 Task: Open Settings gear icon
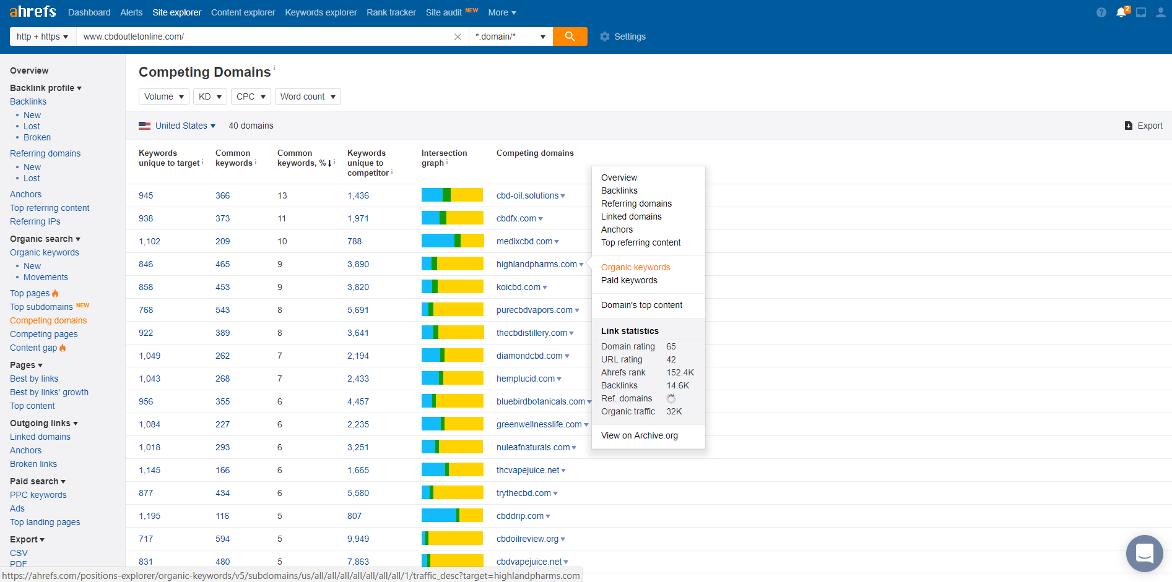tap(605, 36)
